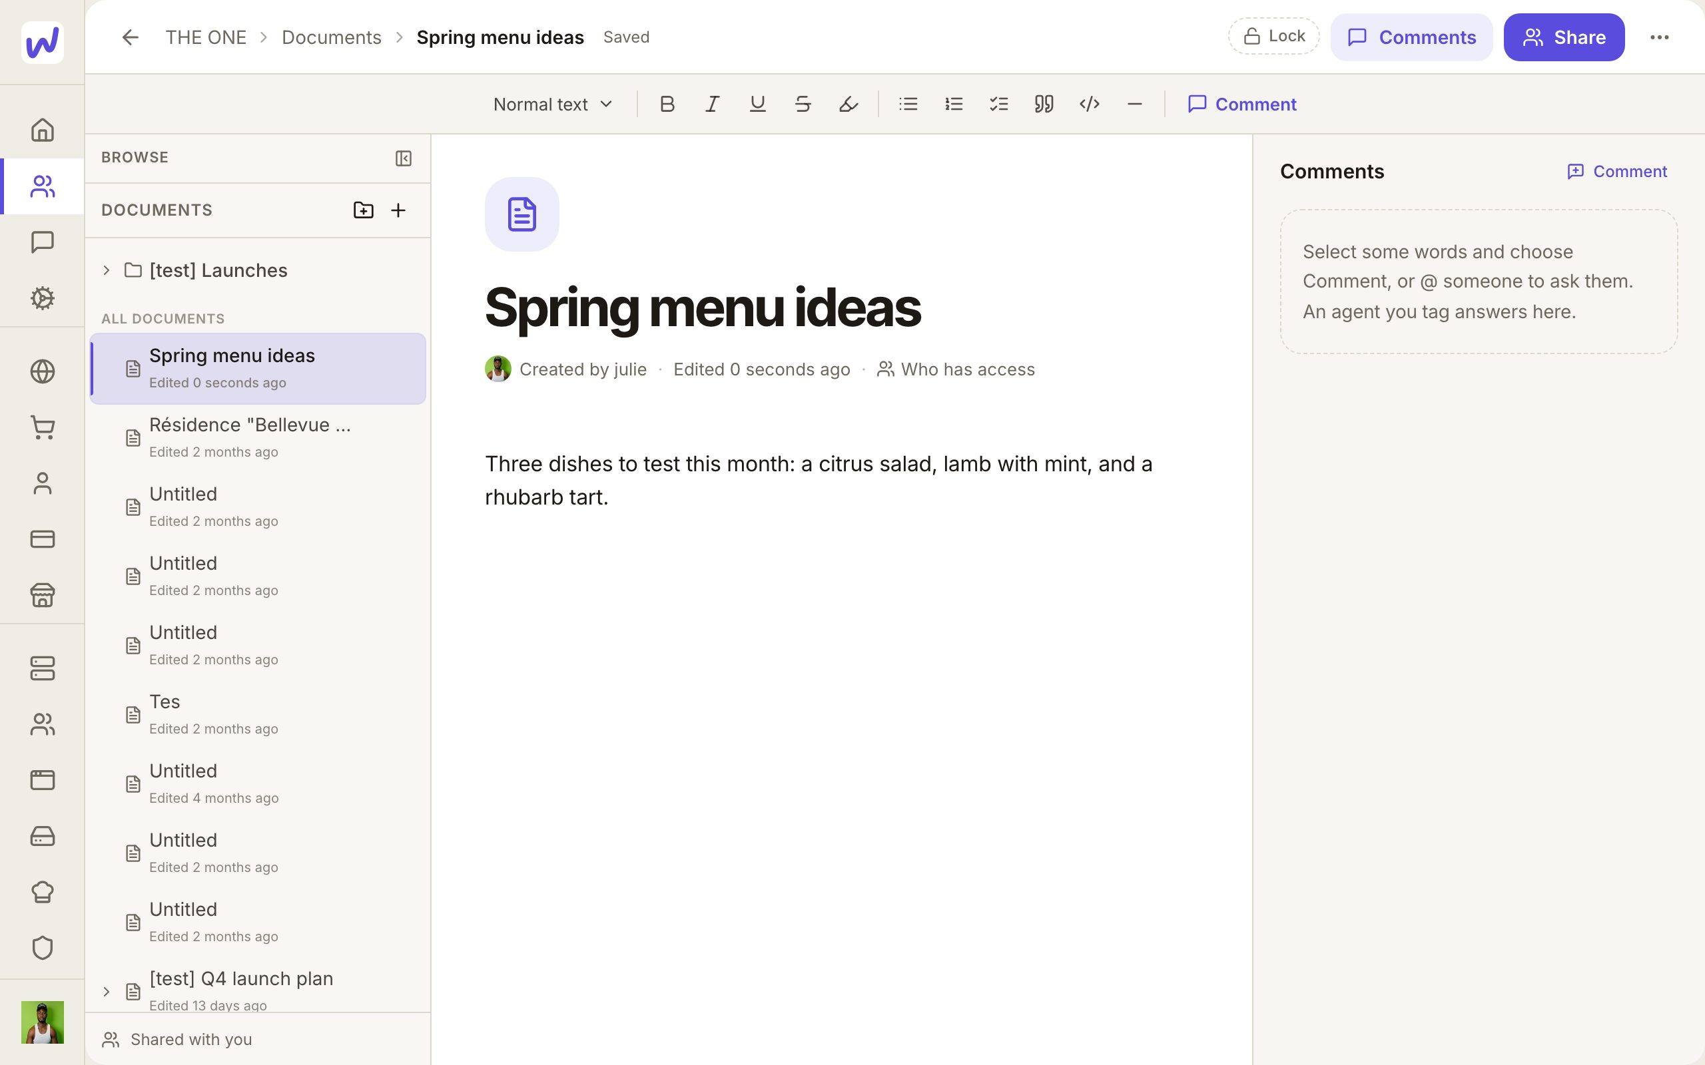The width and height of the screenshot is (1705, 1065).
Task: Create a new folder in Documents
Action: pos(363,210)
